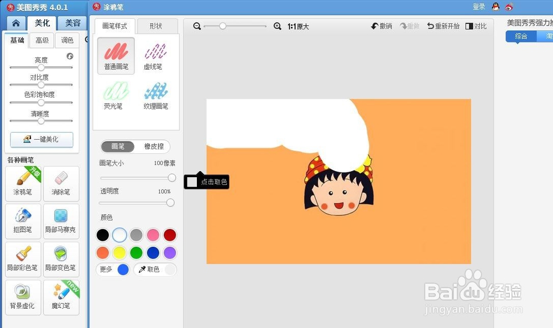Viewport: 553px width, 328px height.
Task: Choose the 虚线笔 dashed brush style
Action: click(155, 56)
